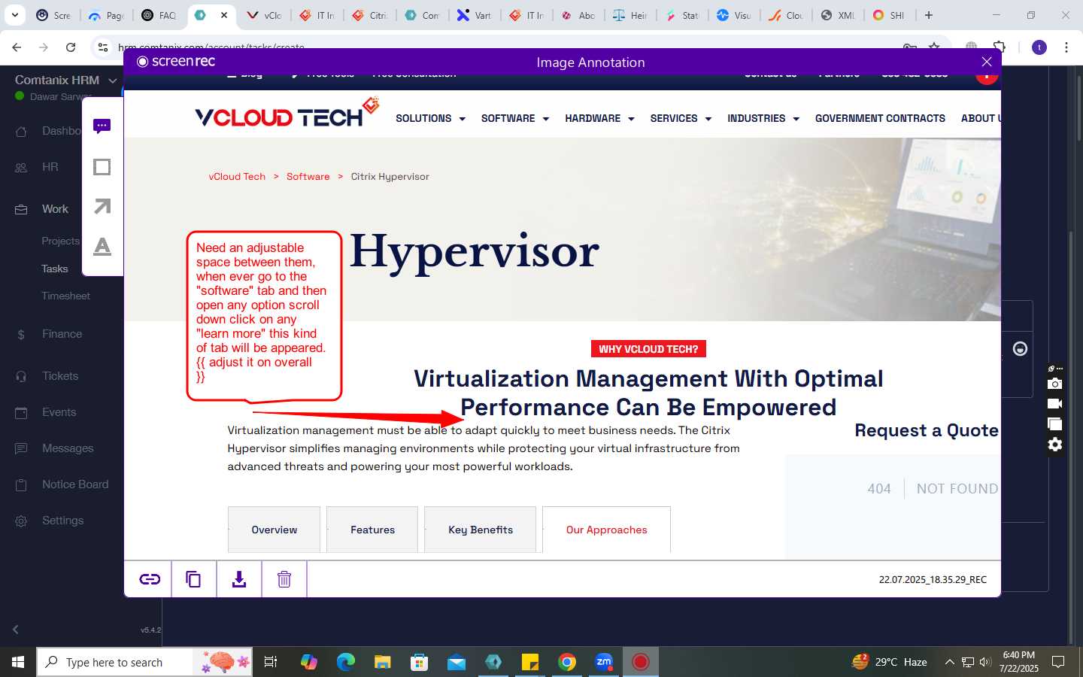
Task: Open Windows notification center
Action: click(1058, 662)
